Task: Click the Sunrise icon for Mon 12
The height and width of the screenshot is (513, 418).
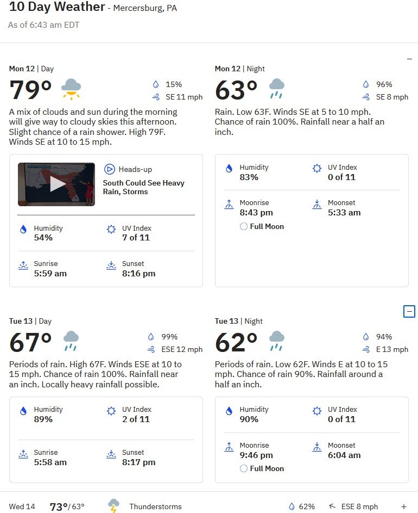Action: point(23,265)
